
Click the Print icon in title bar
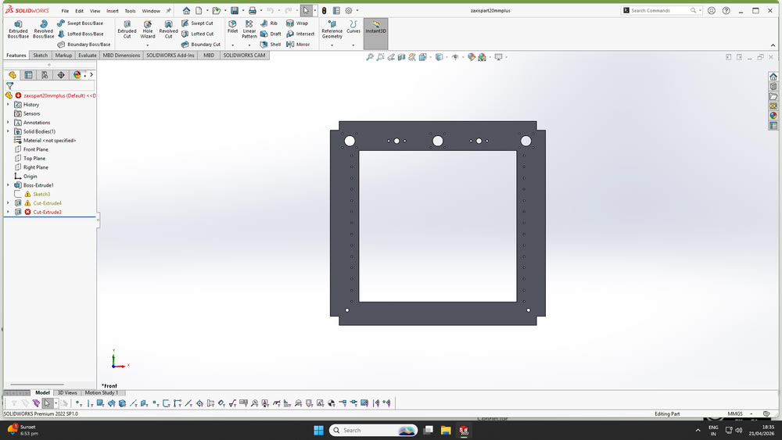[x=253, y=10]
